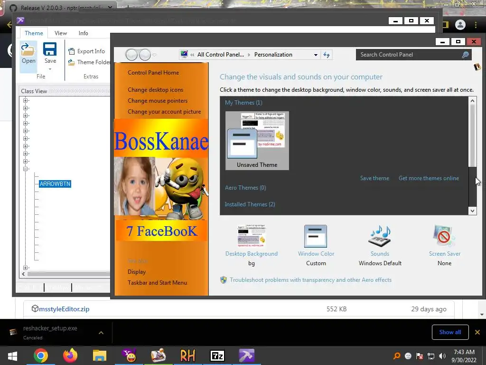Click the Chrome taskbar icon
The width and height of the screenshot is (486, 365).
(41, 355)
